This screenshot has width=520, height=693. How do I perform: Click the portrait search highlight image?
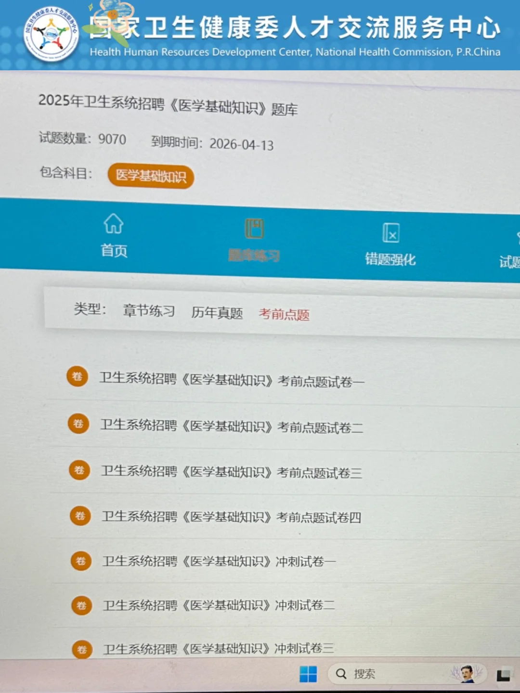466,674
